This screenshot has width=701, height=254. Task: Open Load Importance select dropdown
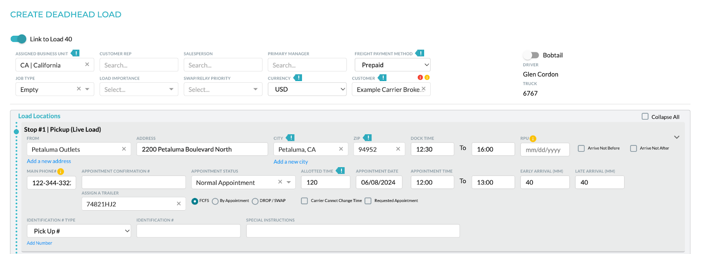138,89
